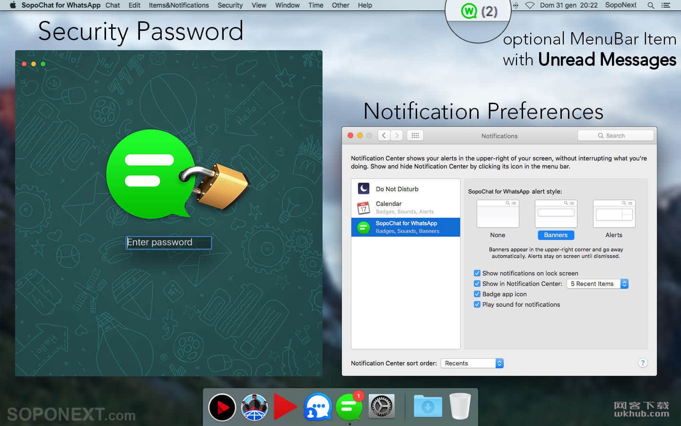
Task: Click the green chat bubble padlock logo
Action: click(177, 174)
